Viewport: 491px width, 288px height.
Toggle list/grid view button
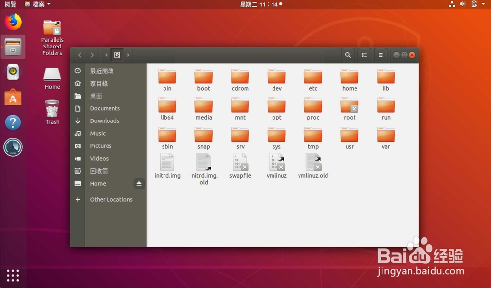[364, 55]
